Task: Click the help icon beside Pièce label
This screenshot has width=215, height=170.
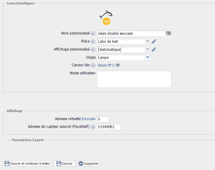Action: [93, 42]
